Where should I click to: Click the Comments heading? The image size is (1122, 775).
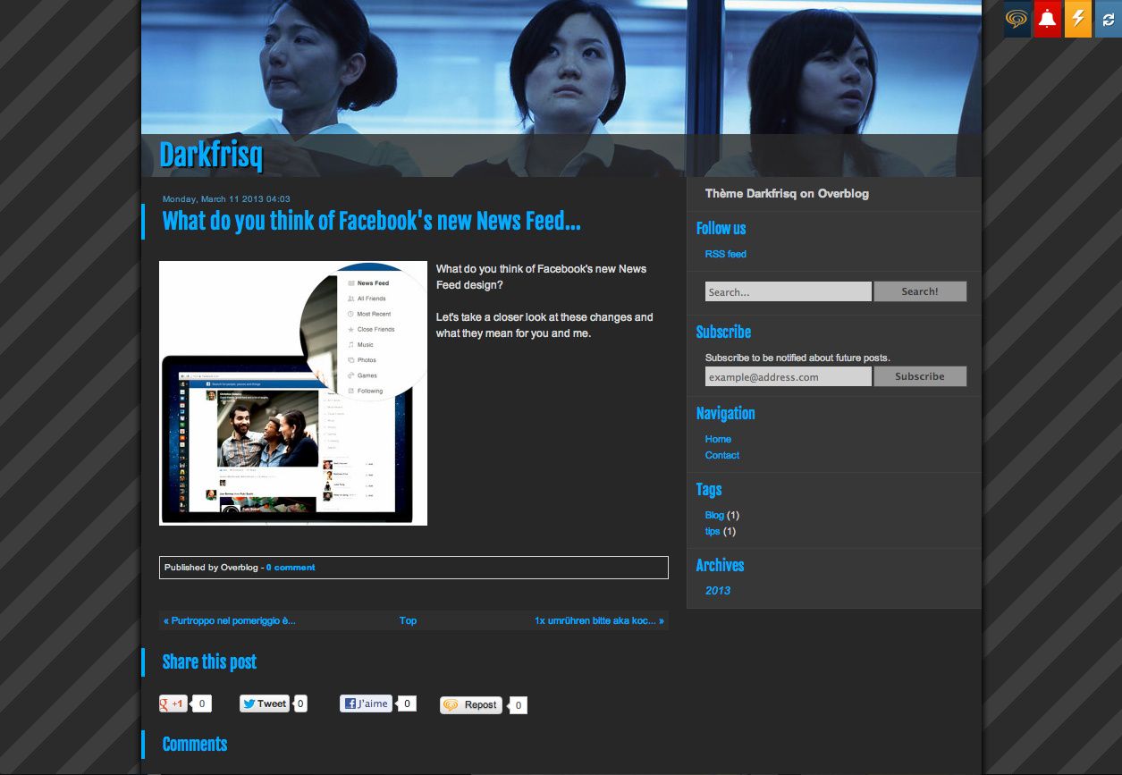tap(195, 745)
